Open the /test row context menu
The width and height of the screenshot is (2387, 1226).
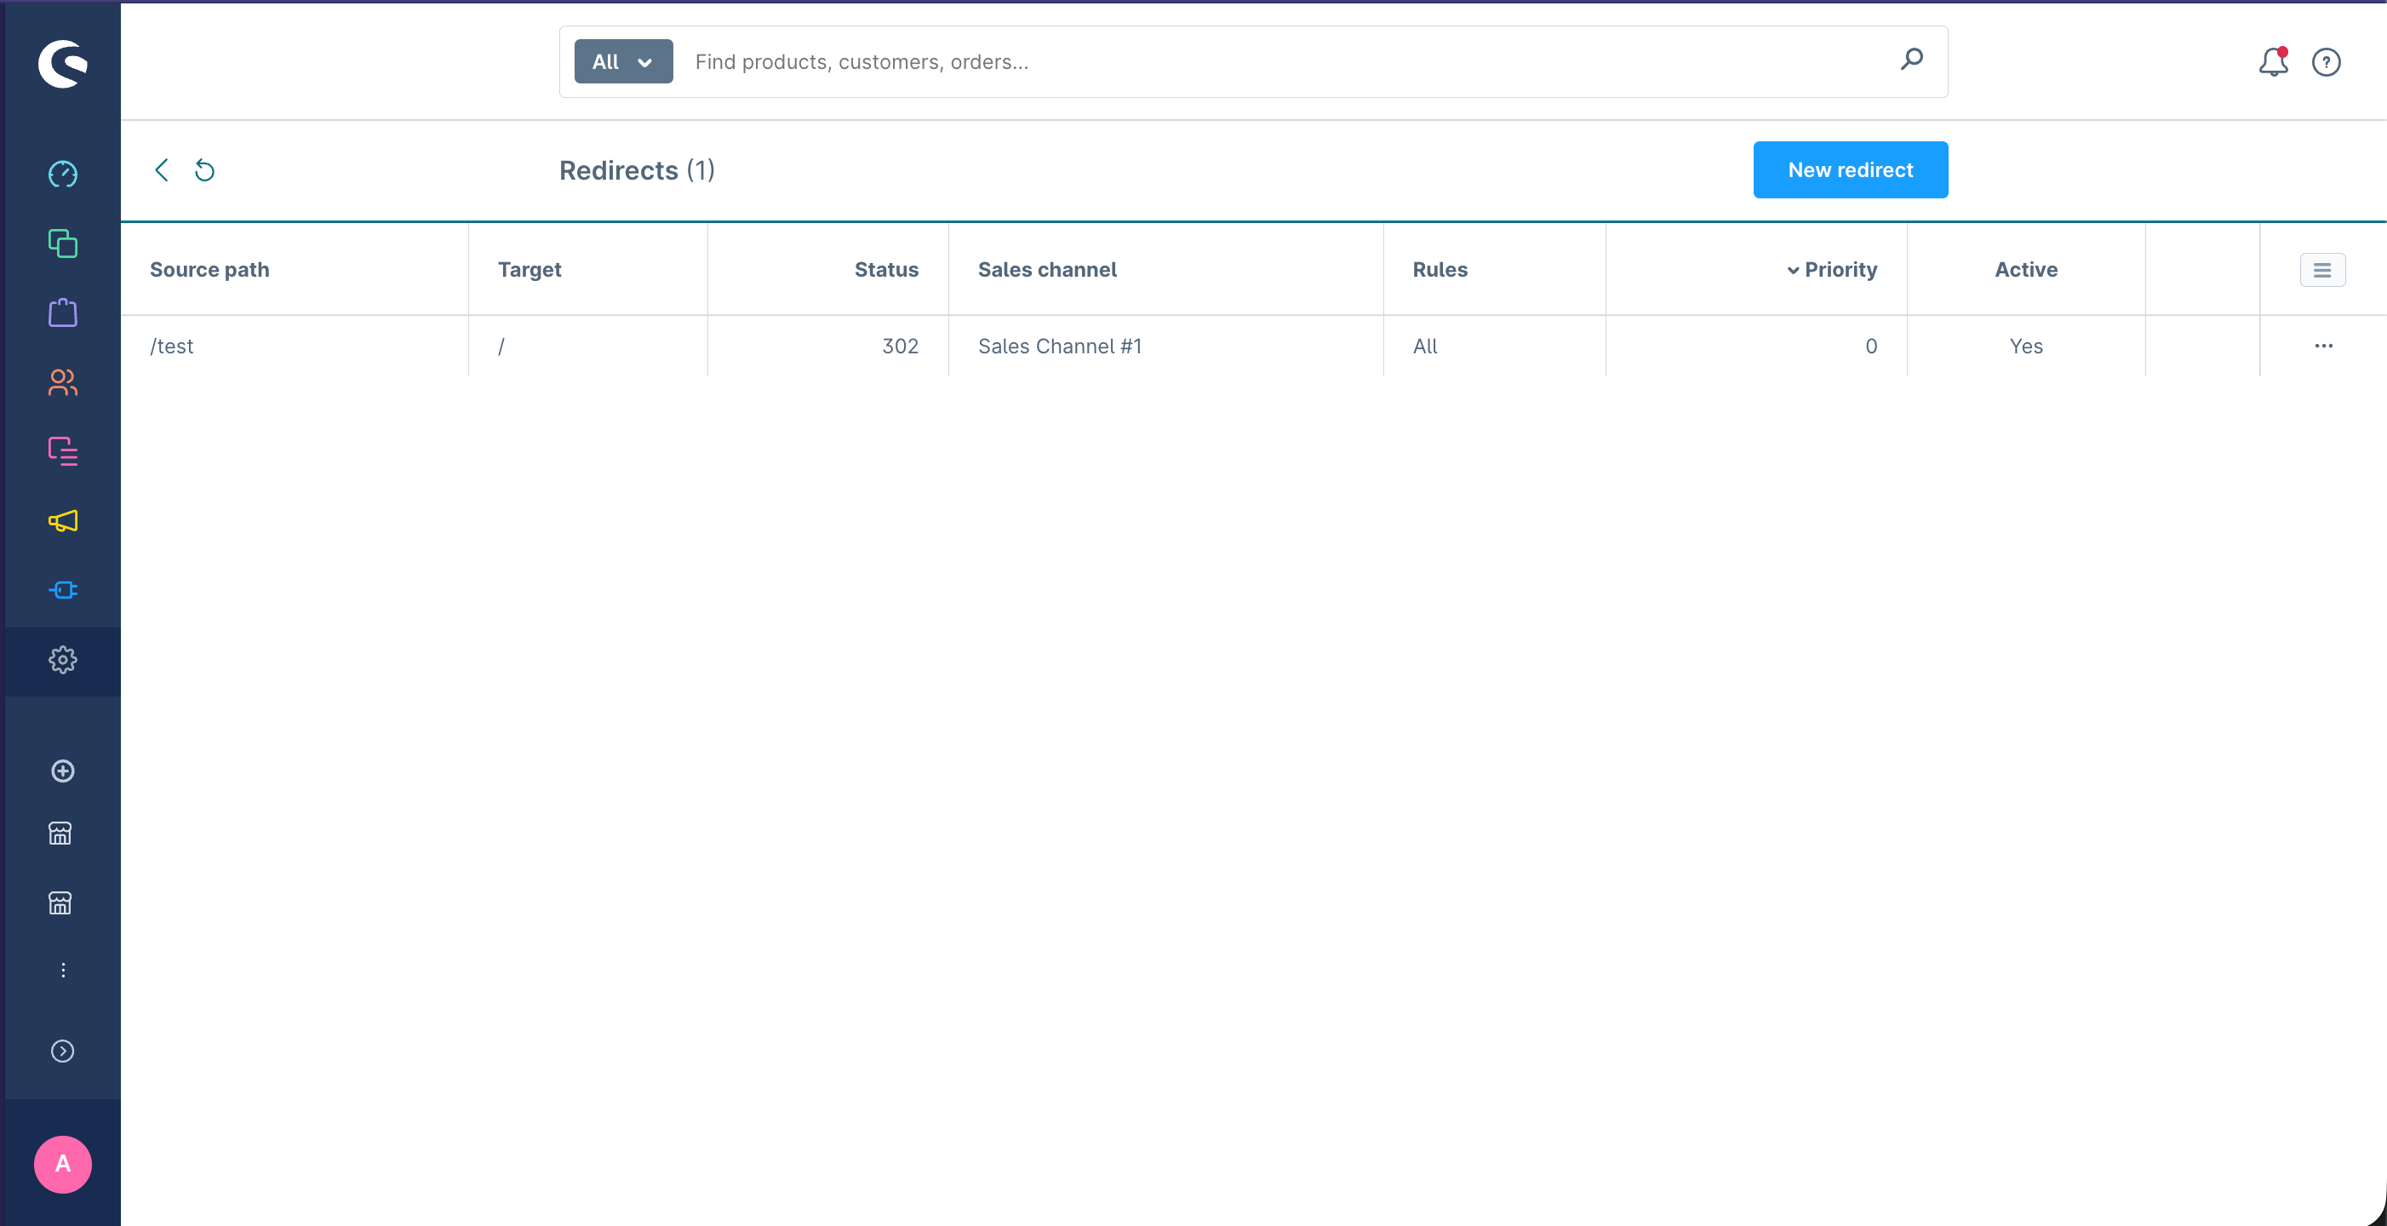2323,346
